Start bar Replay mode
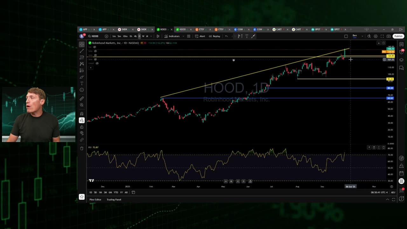Viewport: 407px width, 229px height. pyautogui.click(x=214, y=36)
